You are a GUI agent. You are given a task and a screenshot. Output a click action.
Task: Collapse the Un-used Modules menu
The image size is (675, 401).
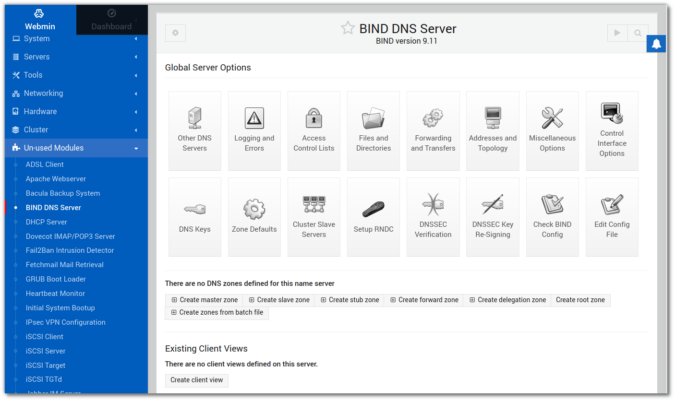point(76,148)
